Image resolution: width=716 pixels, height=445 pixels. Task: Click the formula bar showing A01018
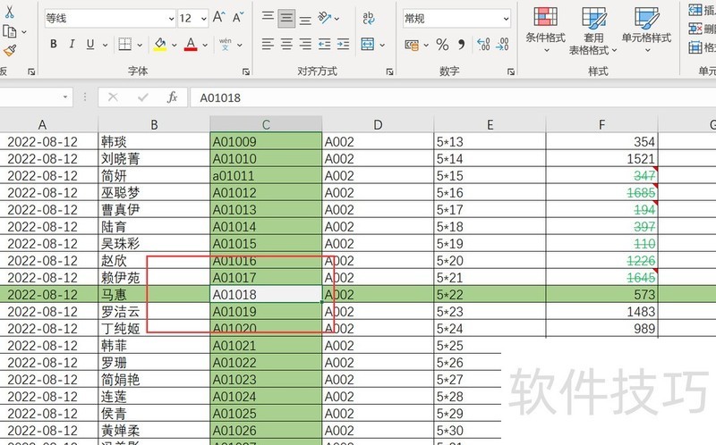point(453,97)
